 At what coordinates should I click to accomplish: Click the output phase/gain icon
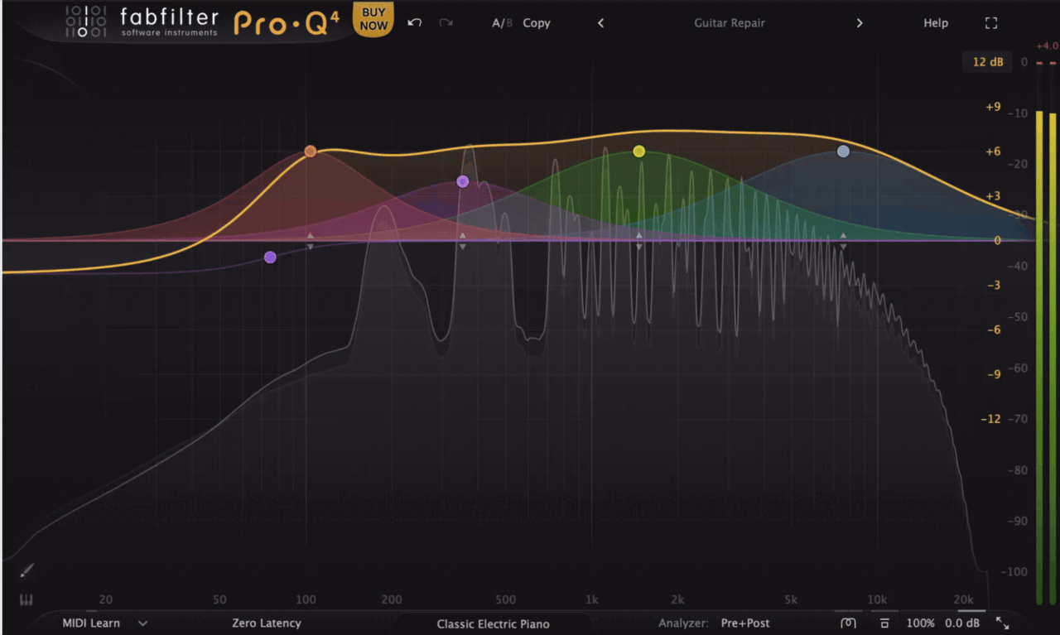point(847,623)
